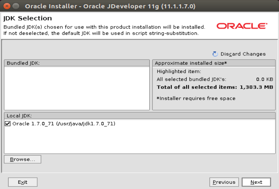Image resolution: width=279 pixels, height=189 pixels.
Task: Click the Local JDK: header
Action: click(x=140, y=116)
